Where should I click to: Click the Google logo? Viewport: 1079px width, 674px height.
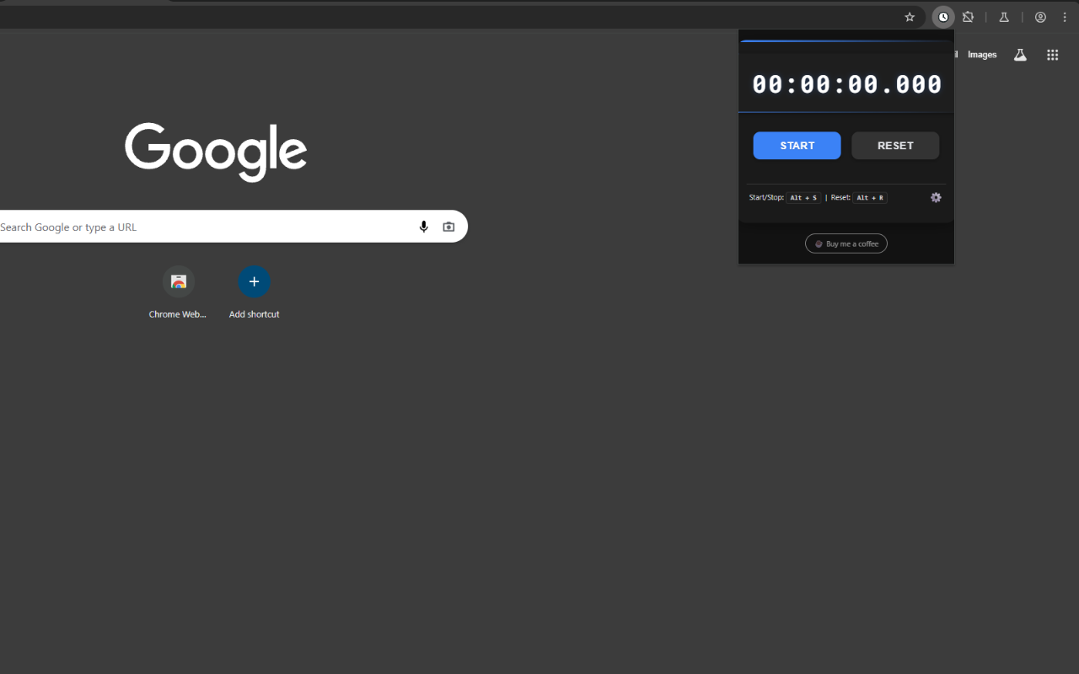pos(216,152)
